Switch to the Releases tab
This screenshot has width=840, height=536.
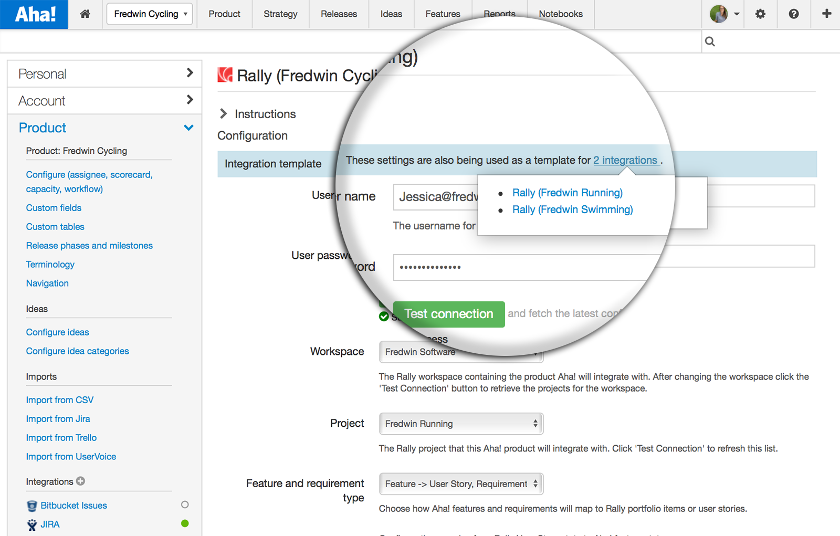pyautogui.click(x=339, y=14)
